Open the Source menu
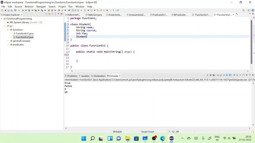The image size is (255, 143). point(18,6)
